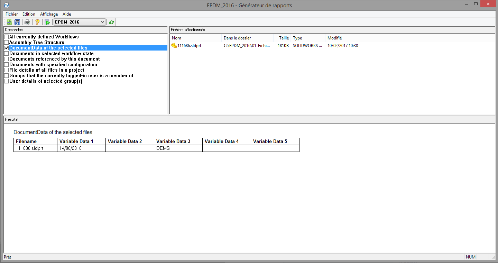The image size is (498, 263).
Task: Click 111686.sldprt in the result table
Action: pyautogui.click(x=35, y=148)
